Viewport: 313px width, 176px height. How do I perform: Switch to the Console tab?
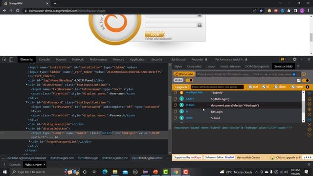pos(44,60)
